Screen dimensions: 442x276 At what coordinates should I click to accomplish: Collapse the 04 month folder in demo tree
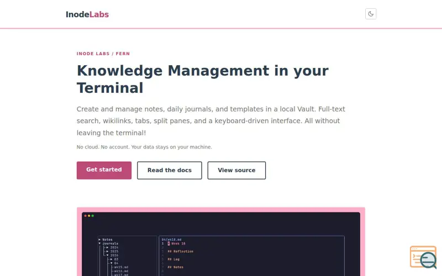112,263
